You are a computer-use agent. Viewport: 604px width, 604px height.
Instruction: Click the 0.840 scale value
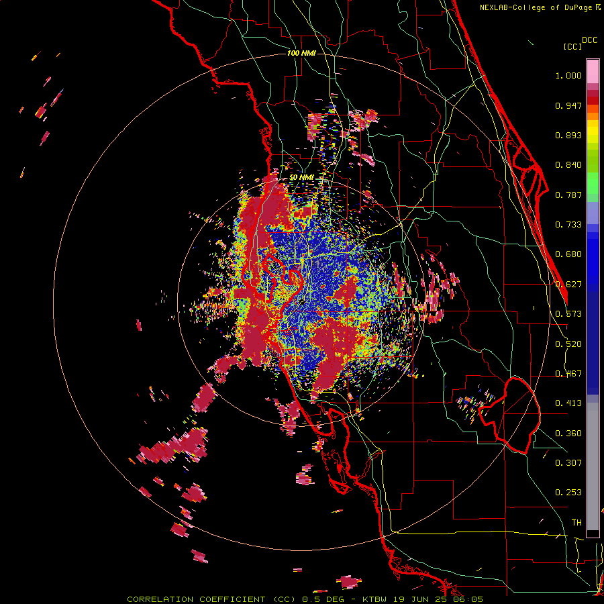click(568, 165)
